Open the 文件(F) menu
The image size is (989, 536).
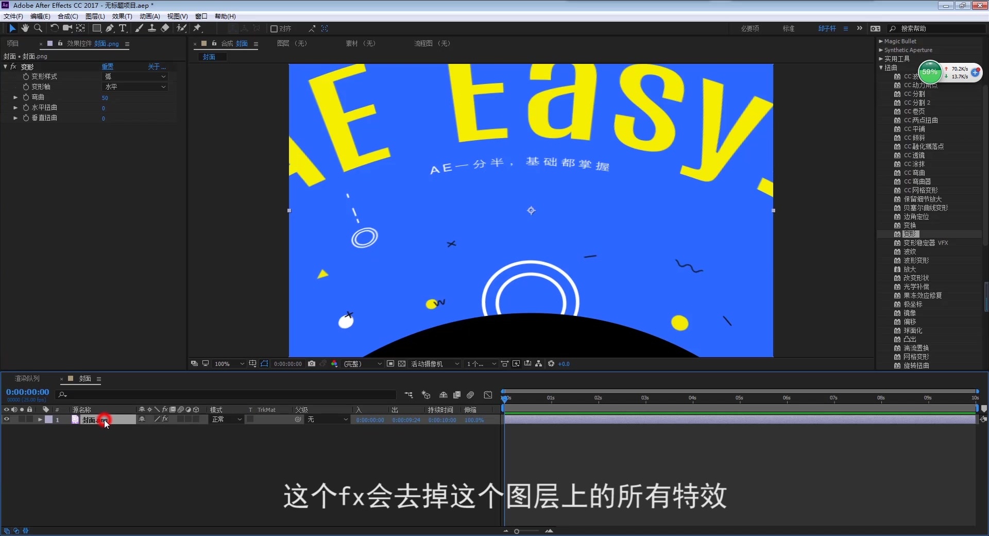(x=13, y=16)
